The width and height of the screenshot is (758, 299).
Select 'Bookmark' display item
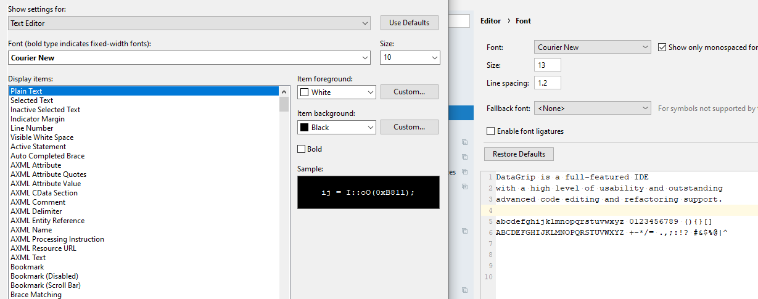tap(144, 267)
